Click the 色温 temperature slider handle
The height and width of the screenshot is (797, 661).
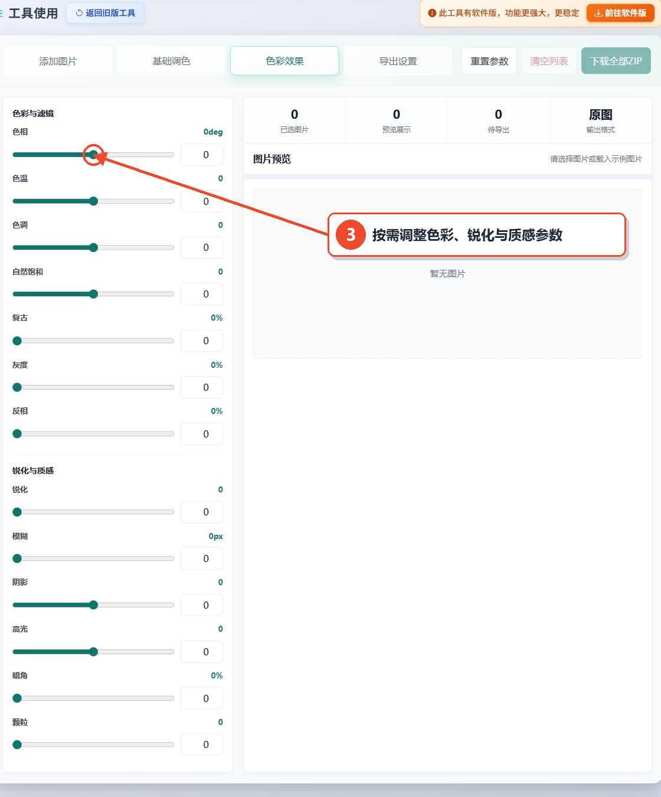[93, 201]
